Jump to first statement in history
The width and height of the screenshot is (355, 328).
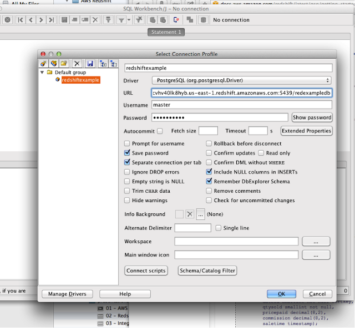click(x=21, y=20)
